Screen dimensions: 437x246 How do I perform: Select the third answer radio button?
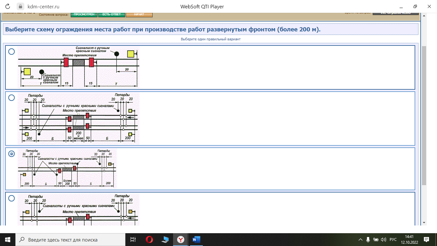pyautogui.click(x=12, y=154)
